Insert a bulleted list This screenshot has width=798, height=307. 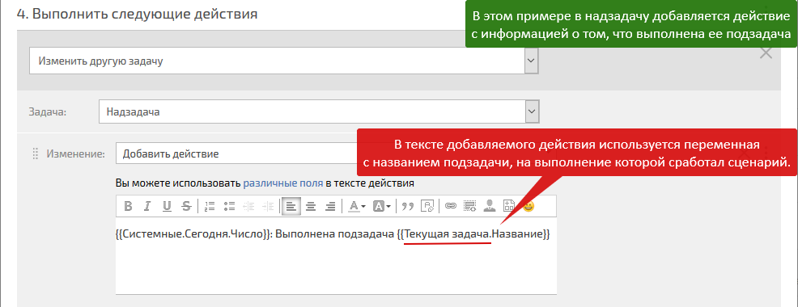pos(229,206)
